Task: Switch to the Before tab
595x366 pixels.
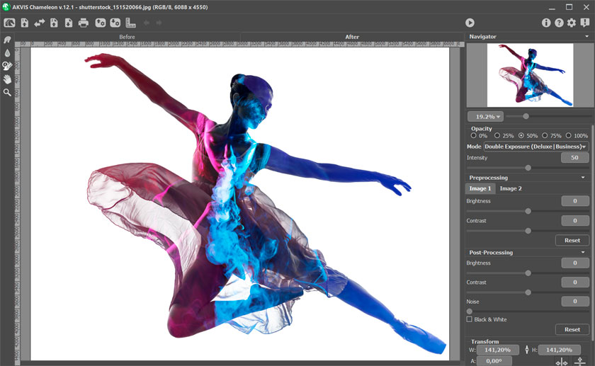Action: click(x=127, y=37)
